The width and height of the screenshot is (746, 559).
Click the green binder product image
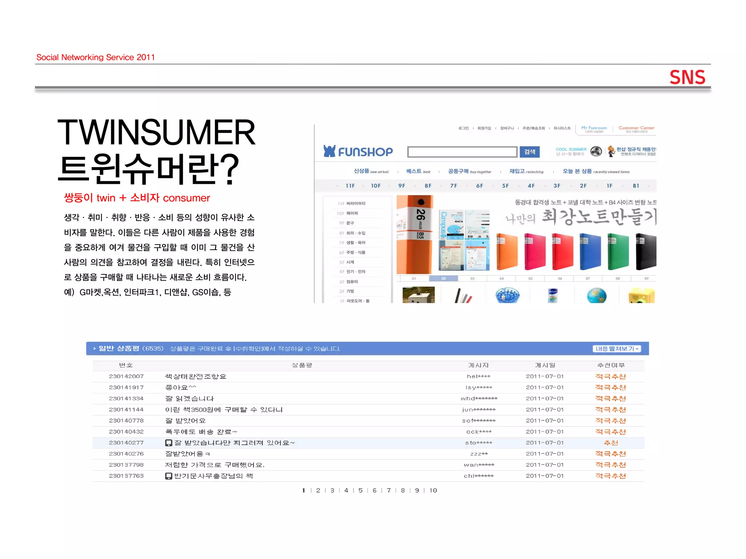618,251
